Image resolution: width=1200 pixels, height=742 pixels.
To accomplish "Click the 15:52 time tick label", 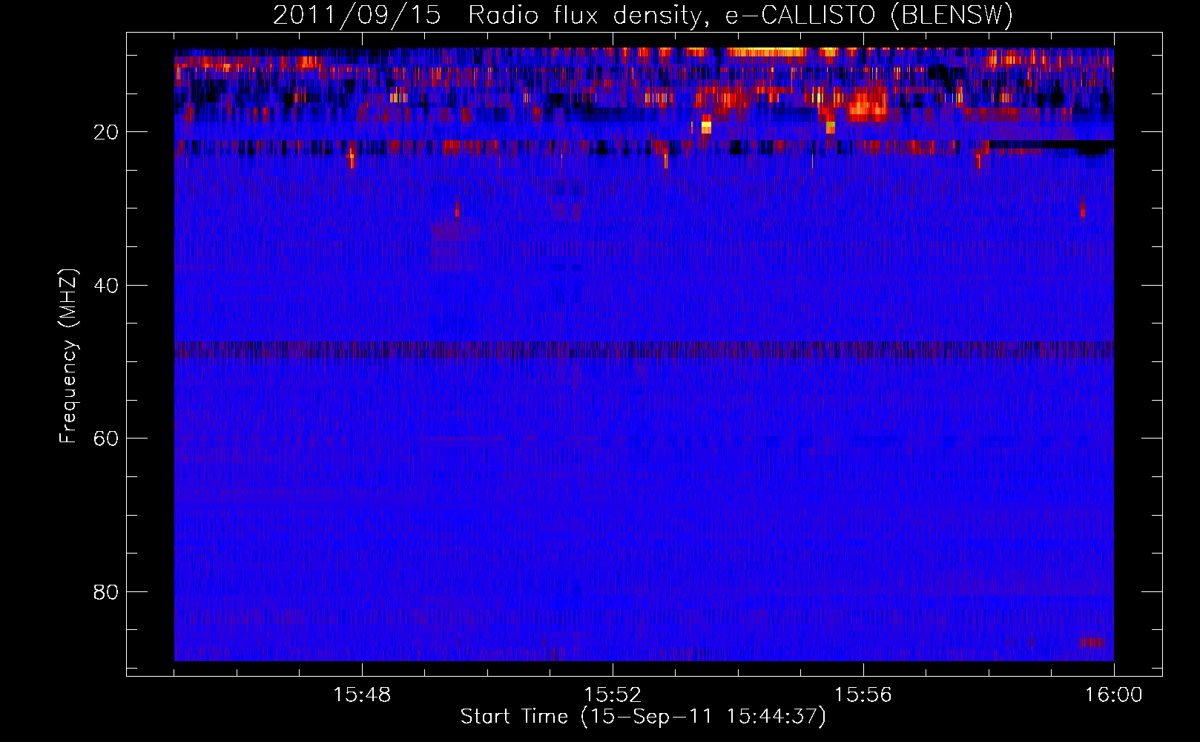I will coord(613,695).
